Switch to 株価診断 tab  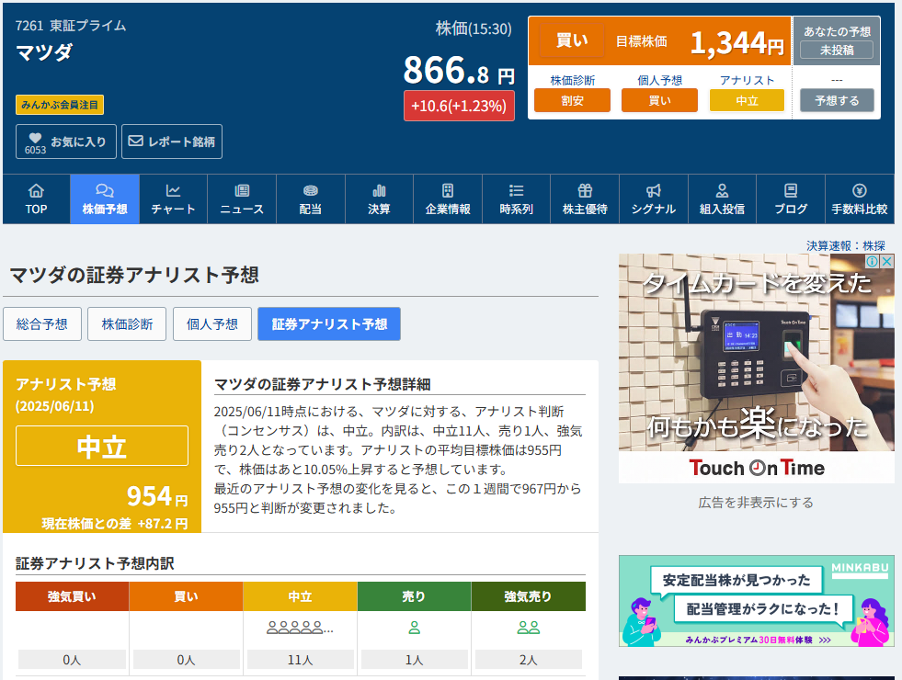pos(127,324)
